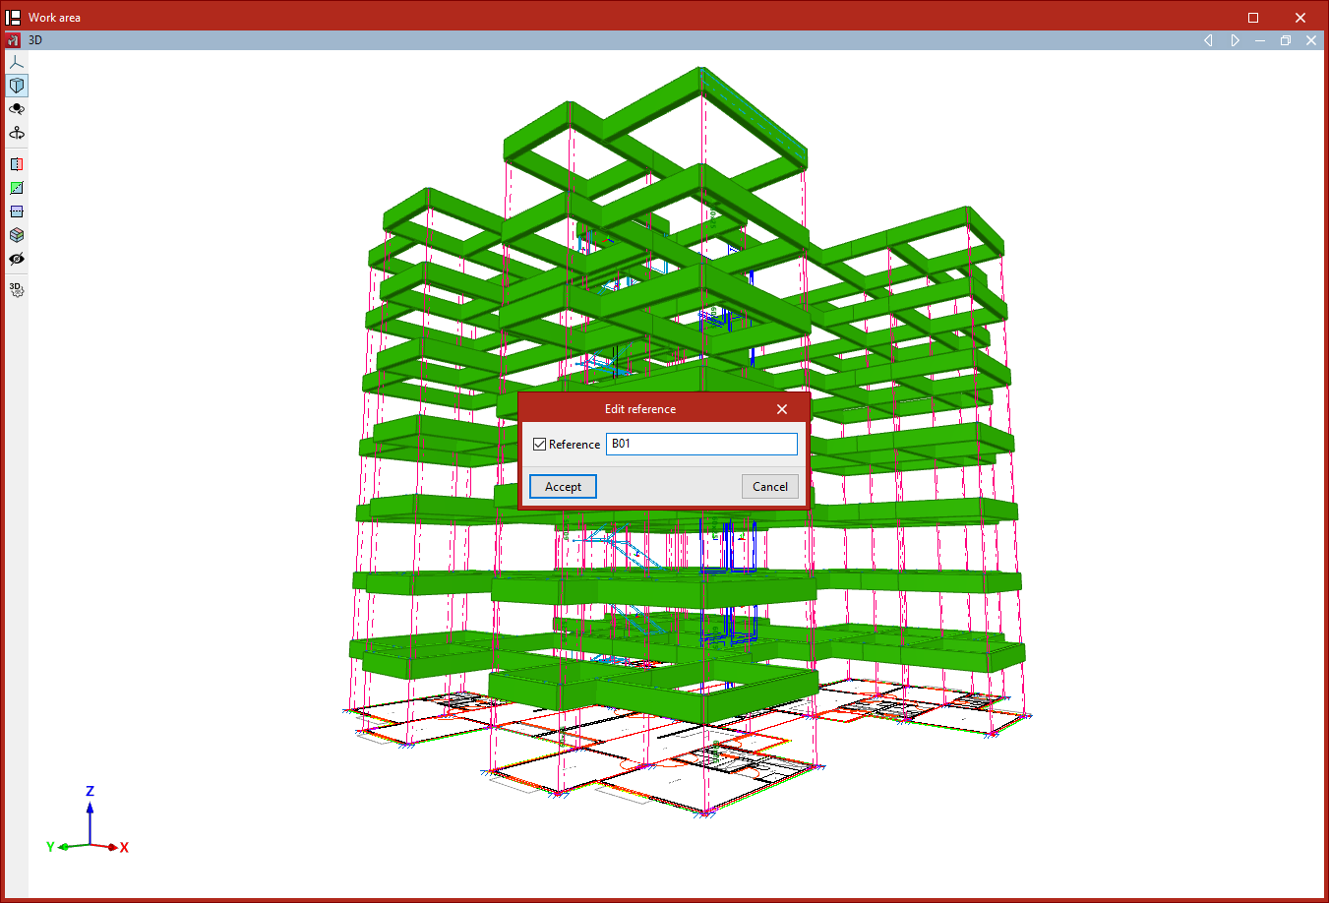The height and width of the screenshot is (903, 1329).
Task: Select the three-axis wireframe view icon
Action: [x=17, y=62]
